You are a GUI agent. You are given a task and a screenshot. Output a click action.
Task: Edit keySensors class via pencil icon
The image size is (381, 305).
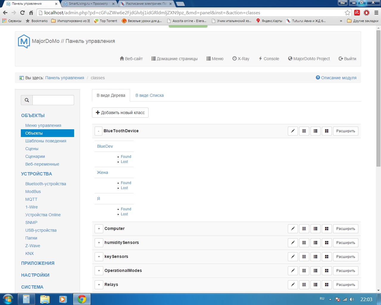293,257
